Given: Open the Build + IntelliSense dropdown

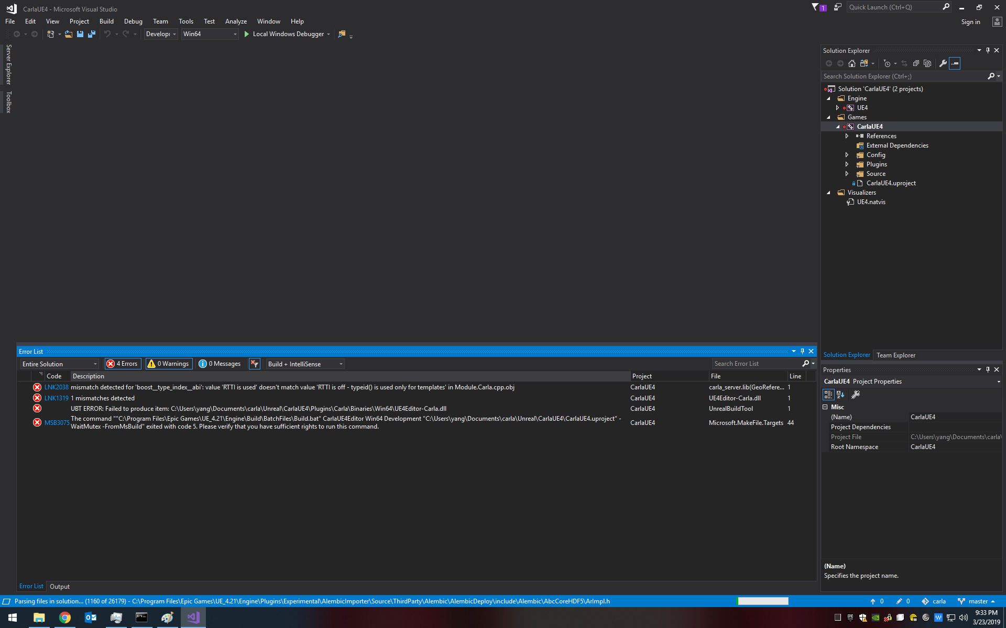Looking at the screenshot, I should [x=305, y=364].
